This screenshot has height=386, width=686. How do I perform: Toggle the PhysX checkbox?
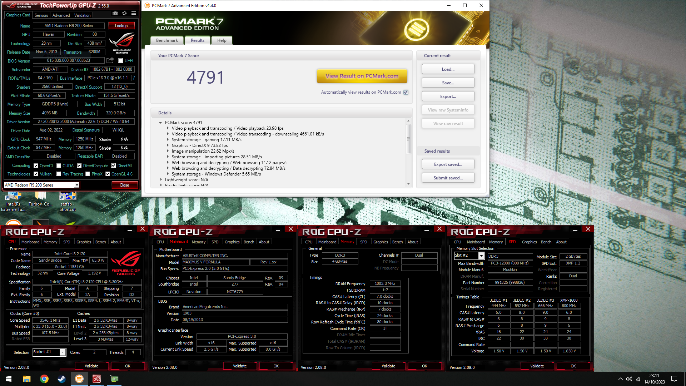pos(88,174)
